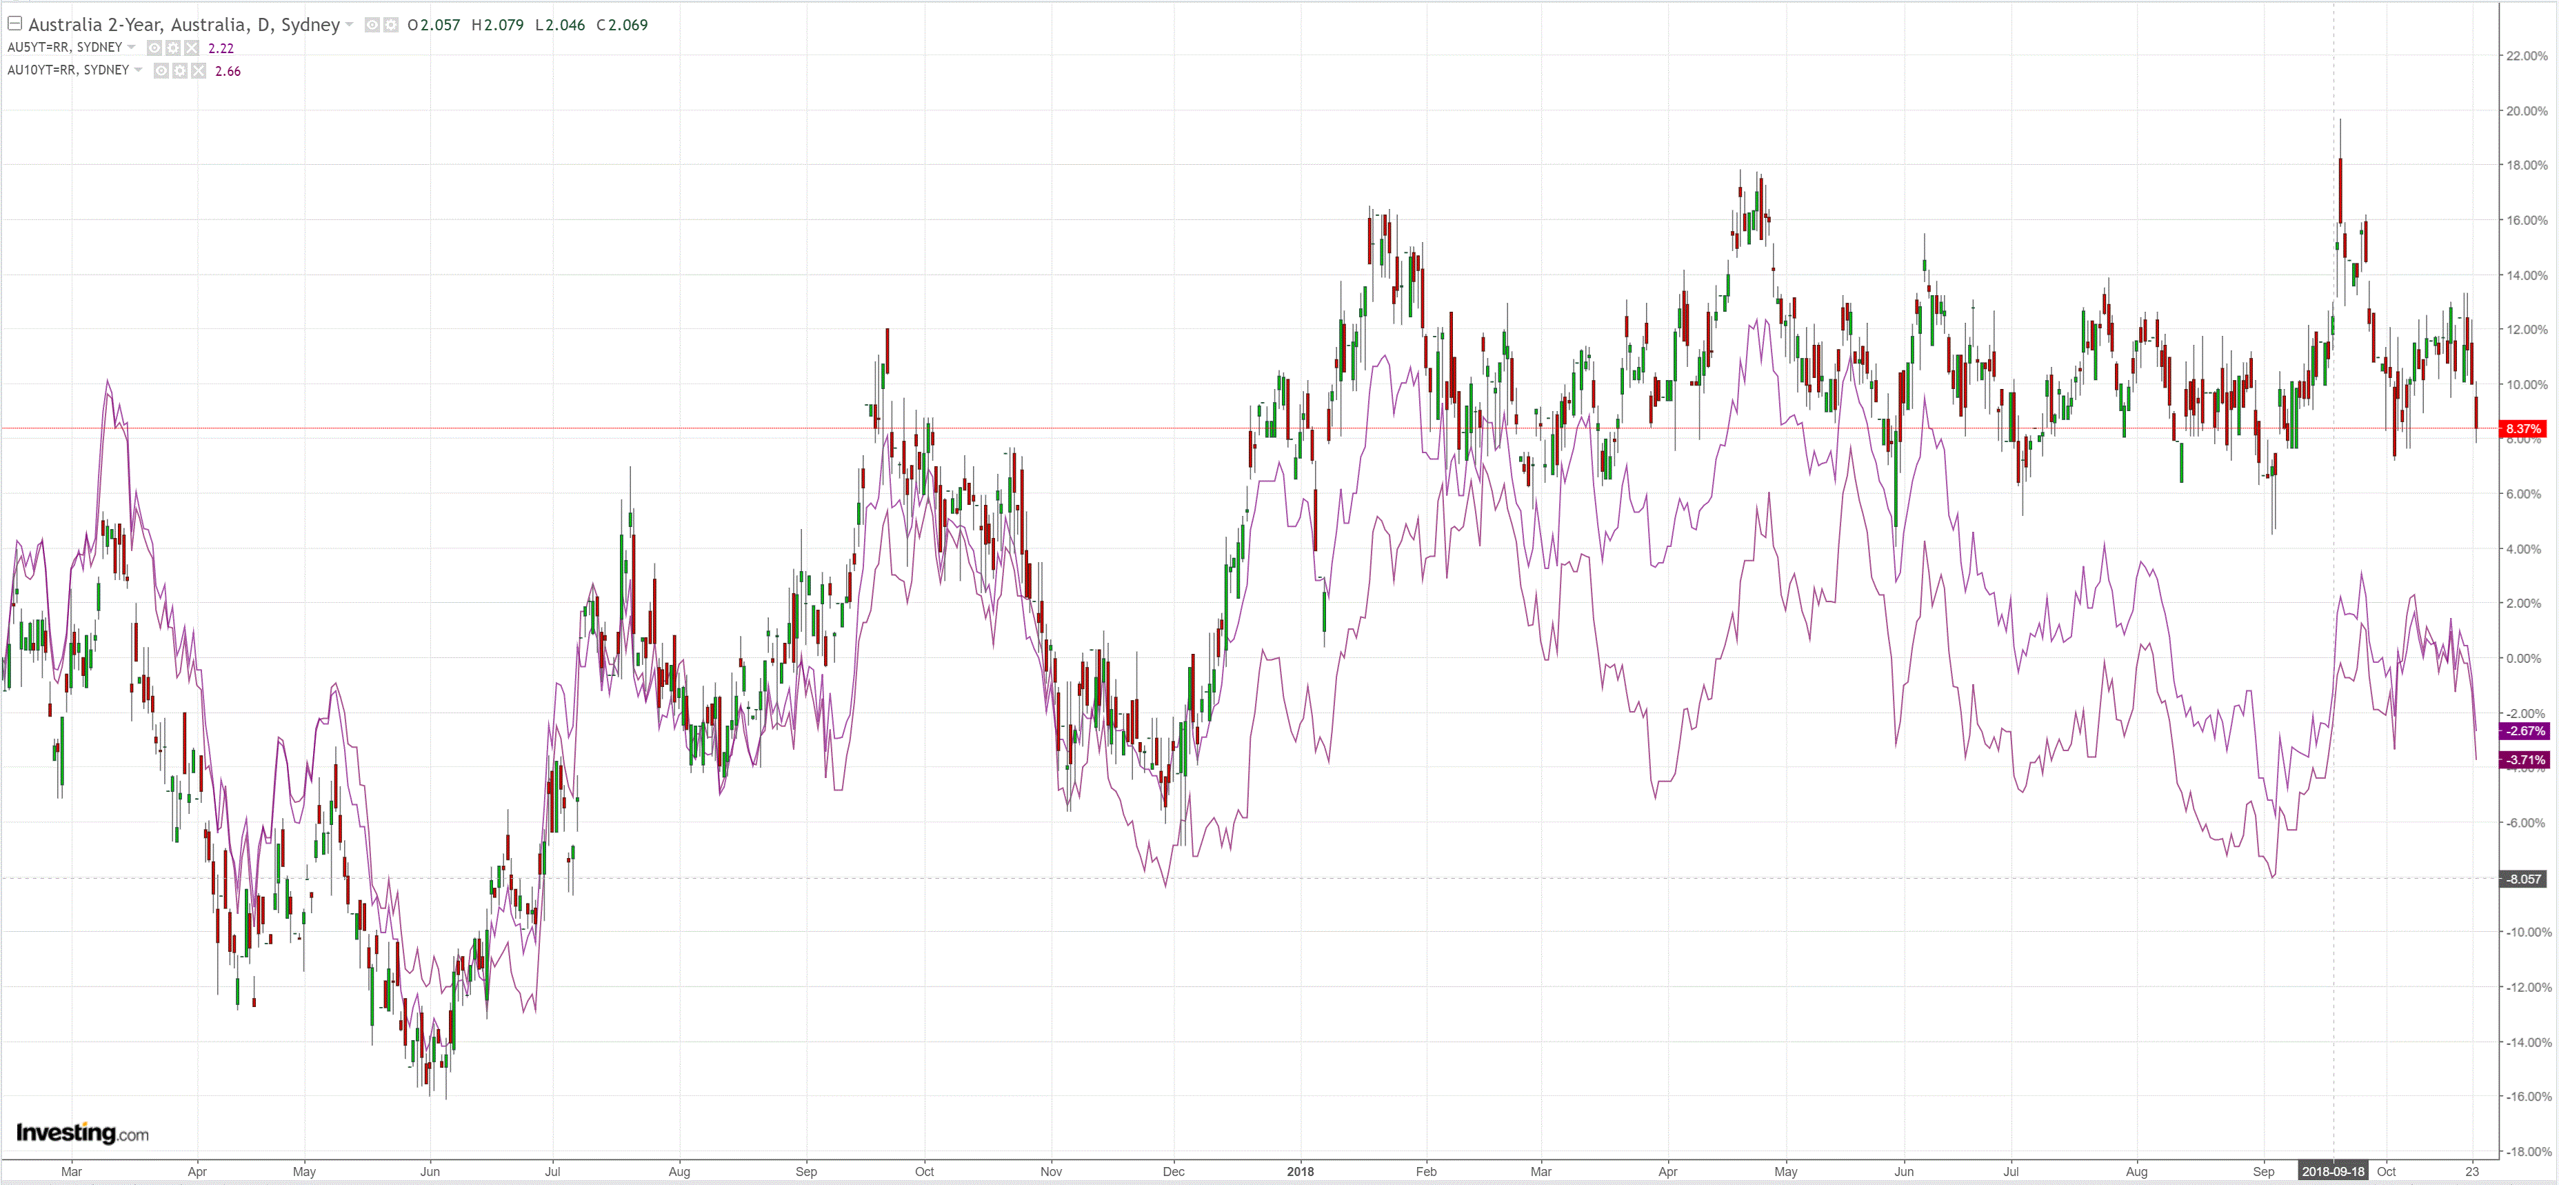This screenshot has width=2559, height=1185.
Task: Remove AU10YT=RR series with X icon
Action: [x=199, y=70]
